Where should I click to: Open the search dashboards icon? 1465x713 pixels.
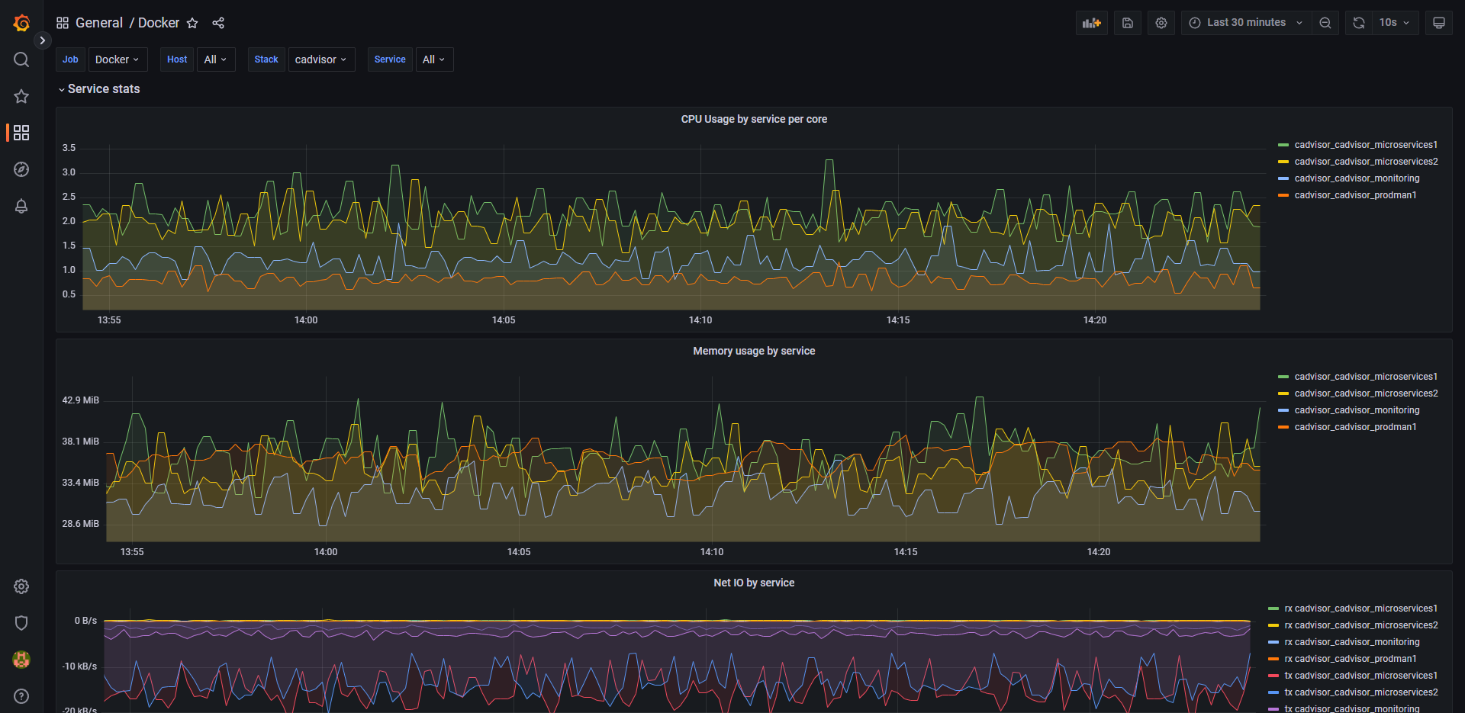point(21,59)
